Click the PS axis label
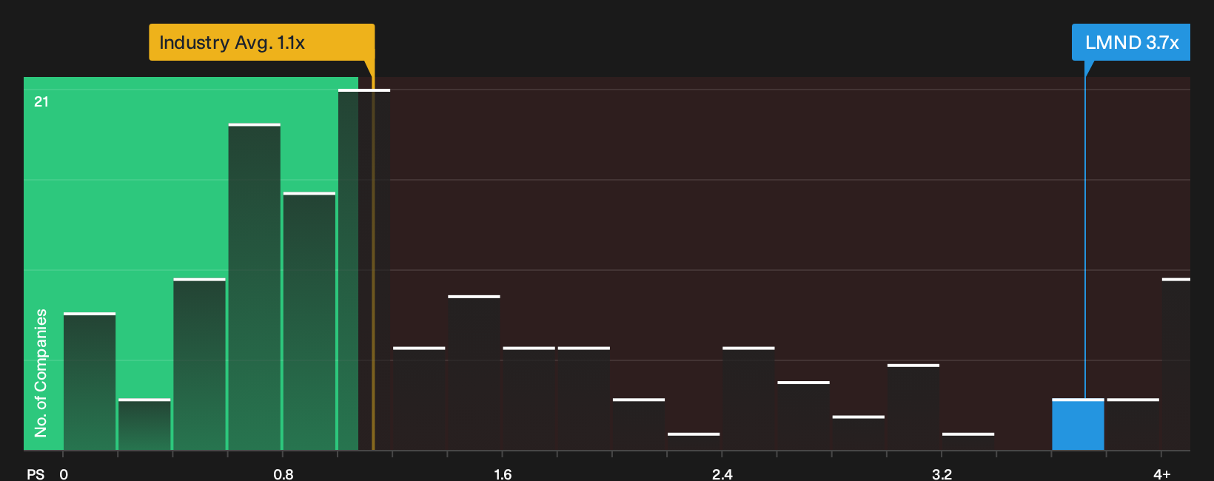 [x=36, y=474]
